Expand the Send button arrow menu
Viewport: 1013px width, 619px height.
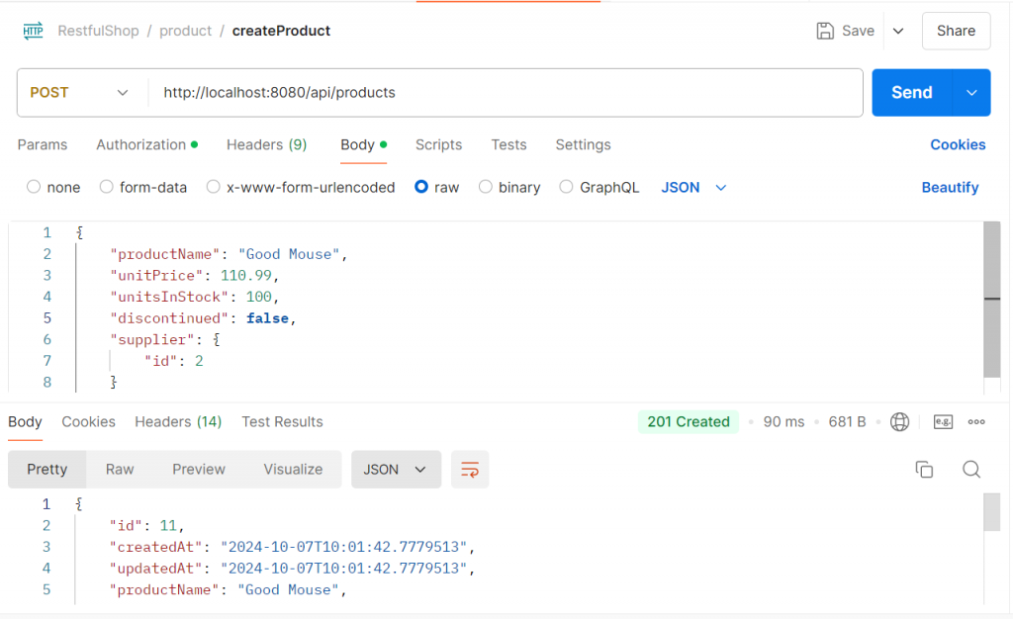pyautogui.click(x=971, y=93)
